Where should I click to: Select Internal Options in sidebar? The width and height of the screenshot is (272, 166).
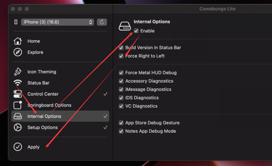coord(44,116)
